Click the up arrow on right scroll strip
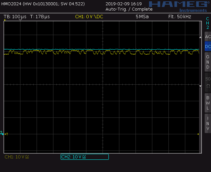The image size is (211, 172). [200, 37]
